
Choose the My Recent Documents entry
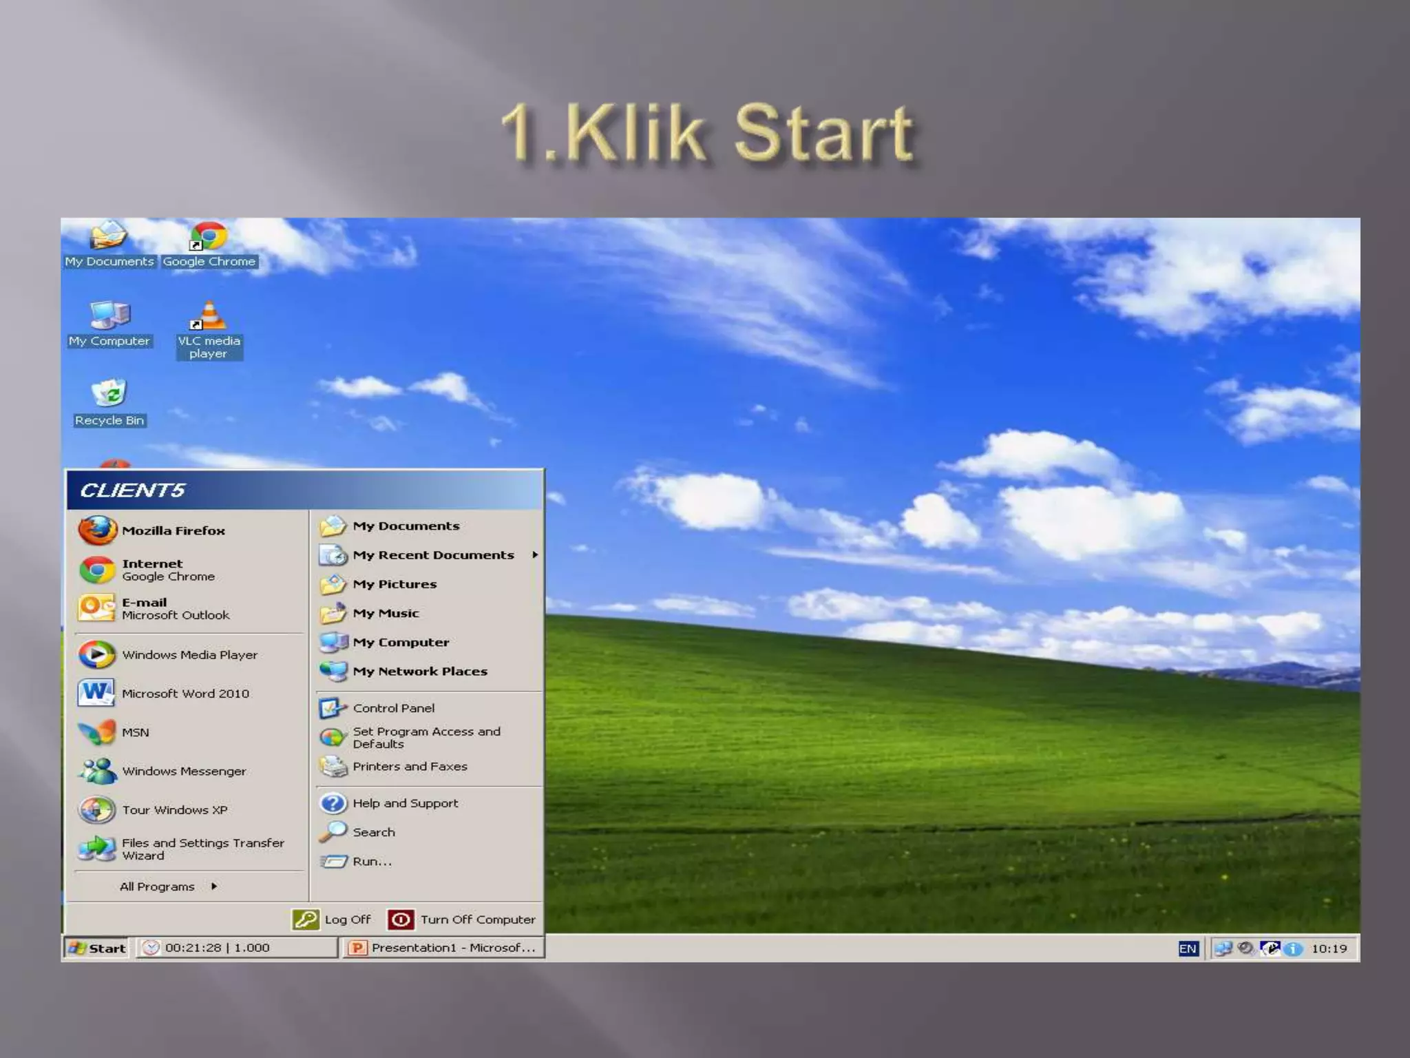click(x=428, y=554)
